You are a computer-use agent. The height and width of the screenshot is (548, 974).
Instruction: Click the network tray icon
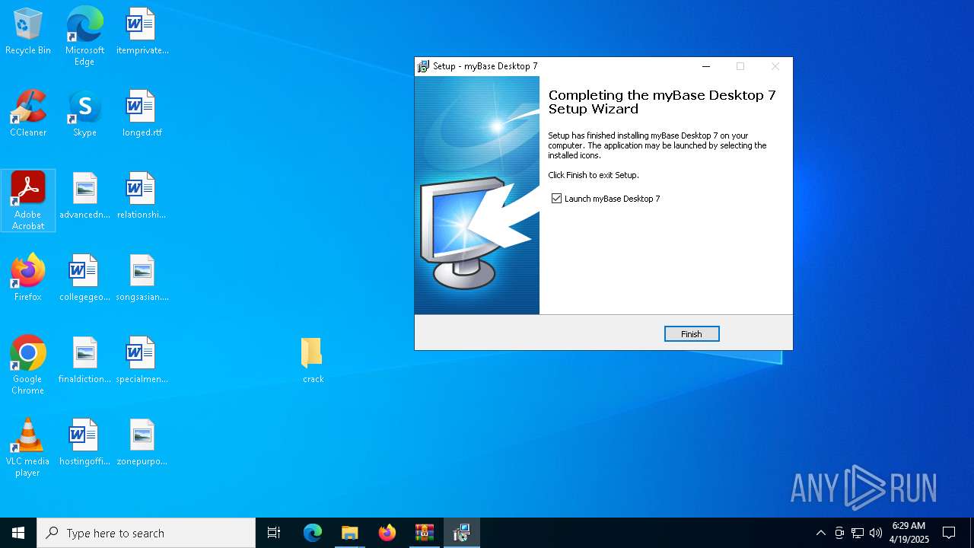(858, 533)
